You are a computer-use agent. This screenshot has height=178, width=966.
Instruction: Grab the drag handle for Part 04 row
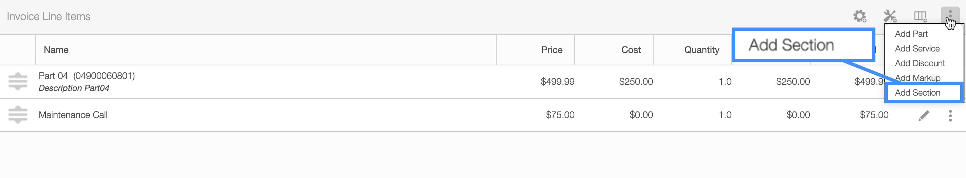(x=18, y=82)
